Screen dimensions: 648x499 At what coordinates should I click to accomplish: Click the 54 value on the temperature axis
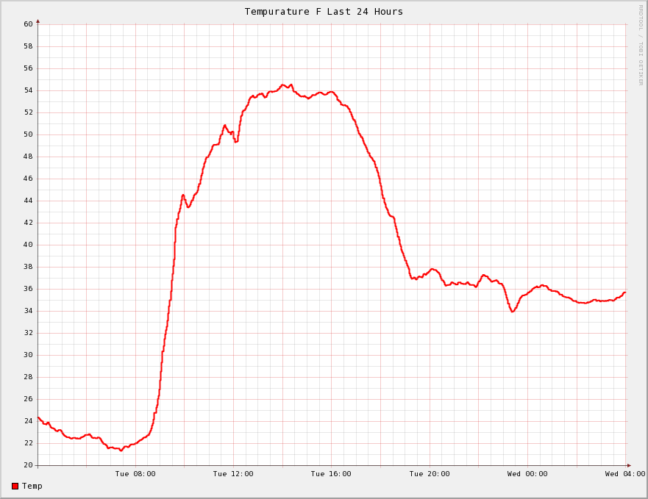[x=28, y=90]
